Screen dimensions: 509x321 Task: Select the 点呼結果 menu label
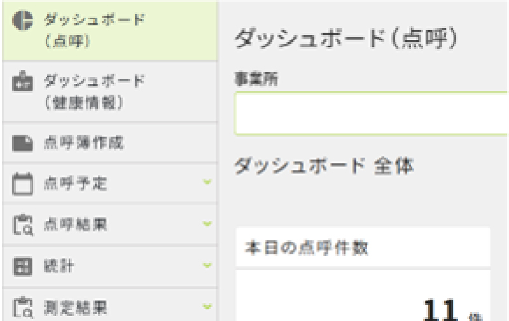coord(75,225)
